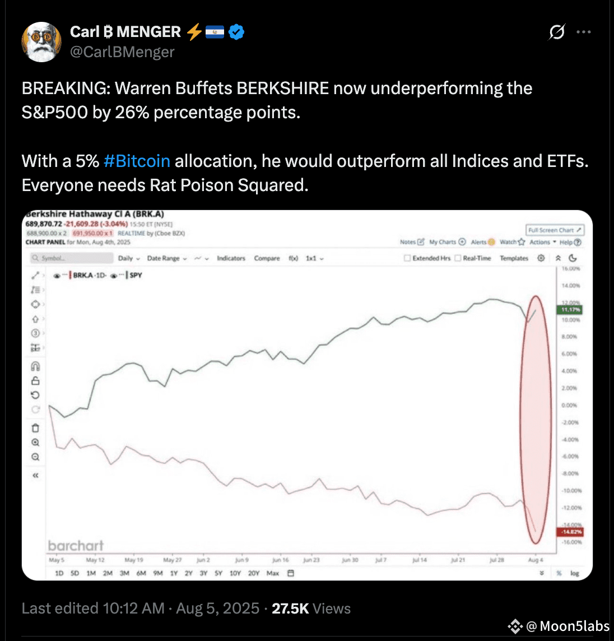Expand the 1x1 grid layout dropdown
The image size is (614, 641).
click(314, 258)
